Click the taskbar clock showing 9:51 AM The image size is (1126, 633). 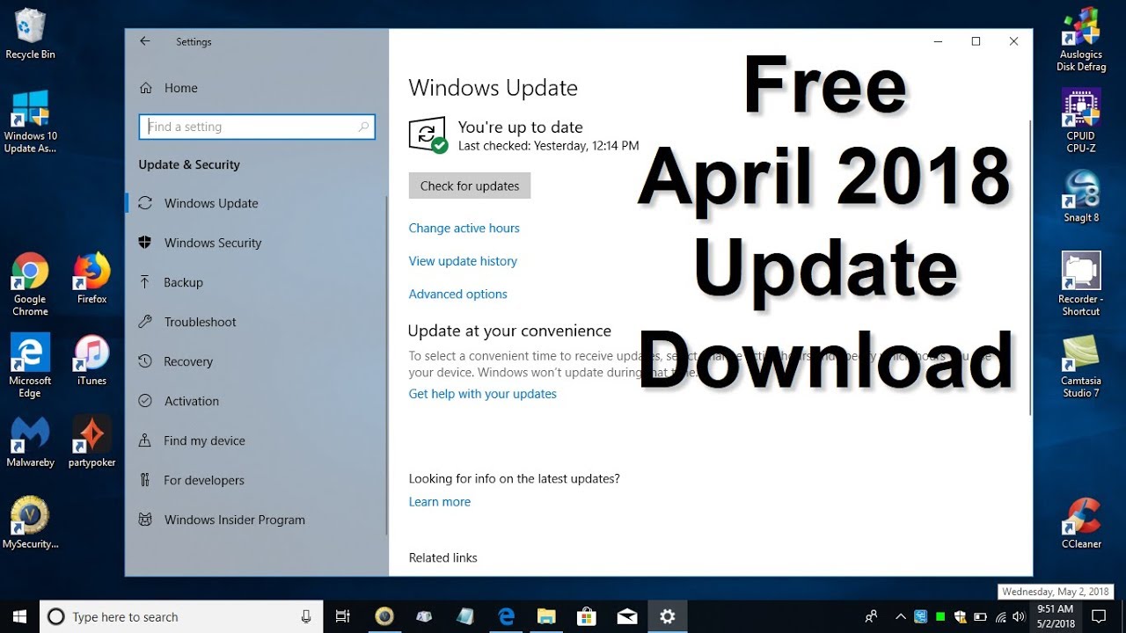[1055, 616]
